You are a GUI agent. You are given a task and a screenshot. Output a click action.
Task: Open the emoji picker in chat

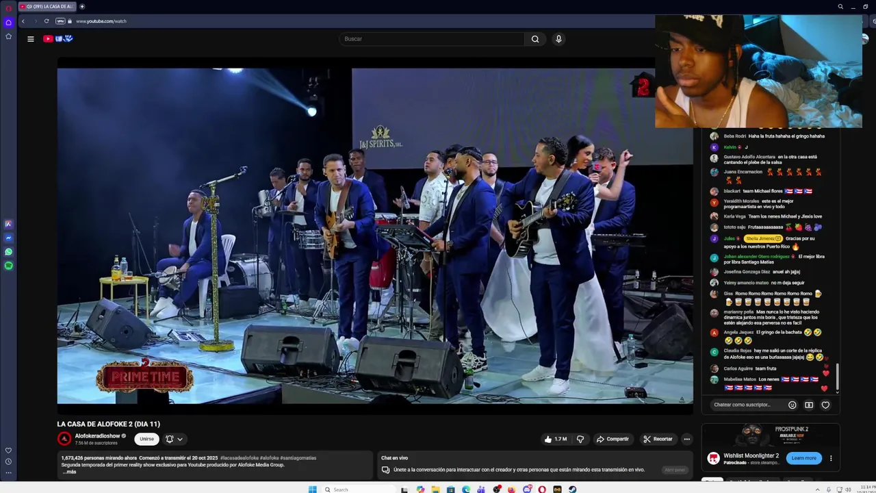(x=793, y=405)
